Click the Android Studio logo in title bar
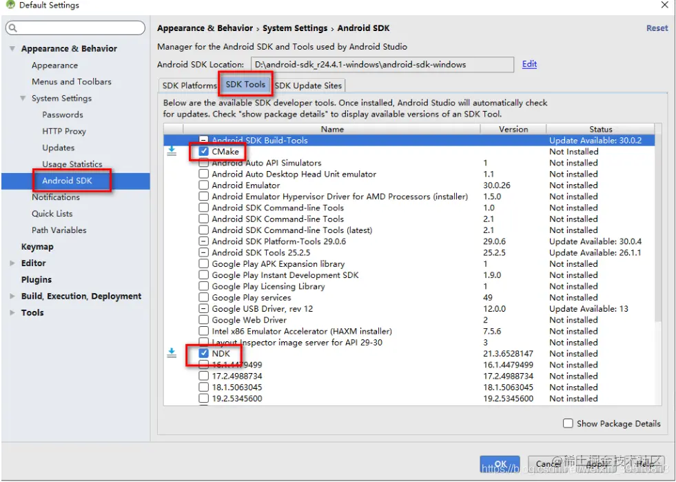Screen dimensions: 676x482 click(11, 6)
